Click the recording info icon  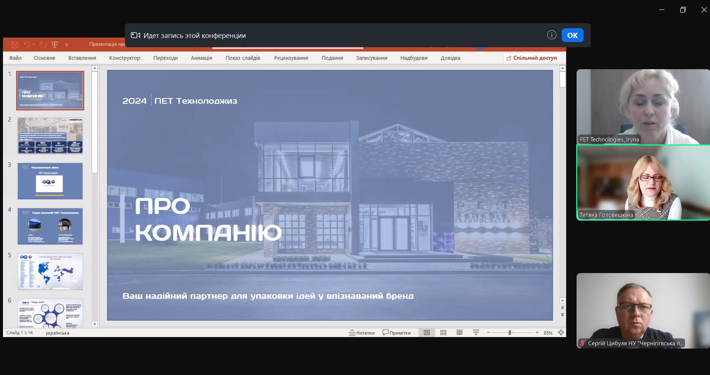pos(552,35)
